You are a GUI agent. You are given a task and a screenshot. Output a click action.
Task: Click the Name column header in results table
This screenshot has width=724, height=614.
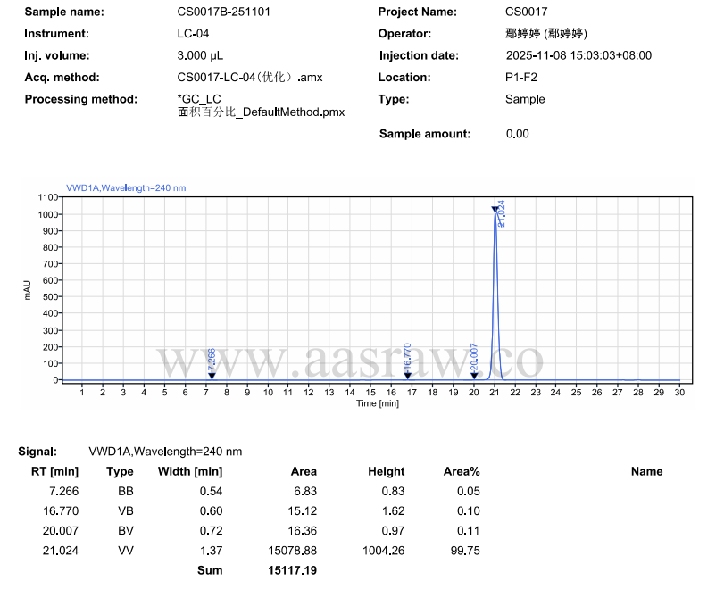(646, 471)
